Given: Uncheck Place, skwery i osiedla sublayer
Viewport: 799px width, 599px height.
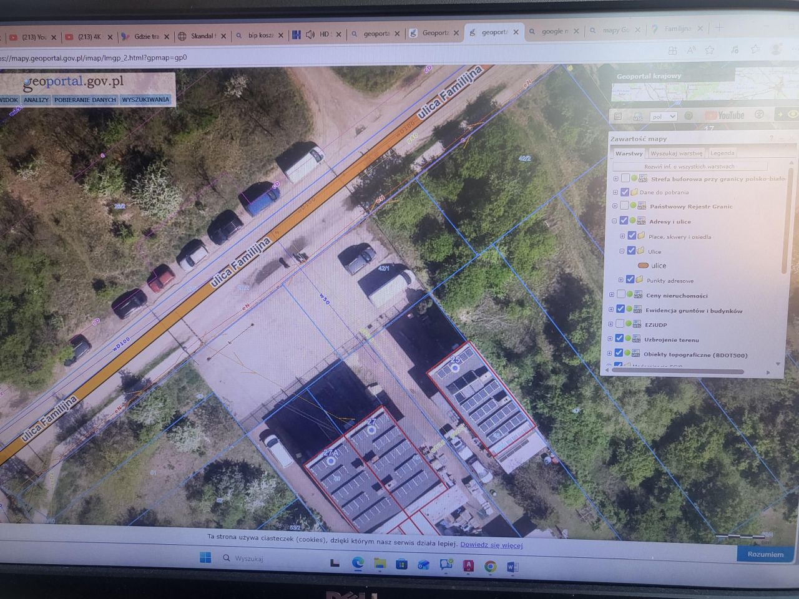Looking at the screenshot, I should click(x=632, y=235).
